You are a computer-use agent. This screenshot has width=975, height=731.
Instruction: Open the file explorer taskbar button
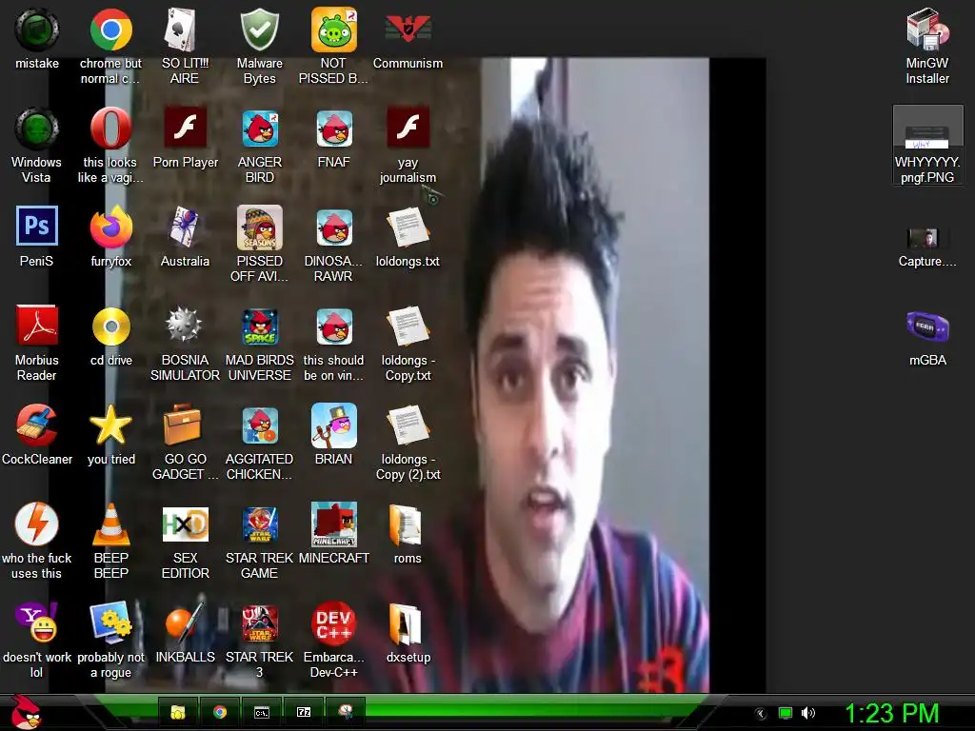pyautogui.click(x=178, y=712)
